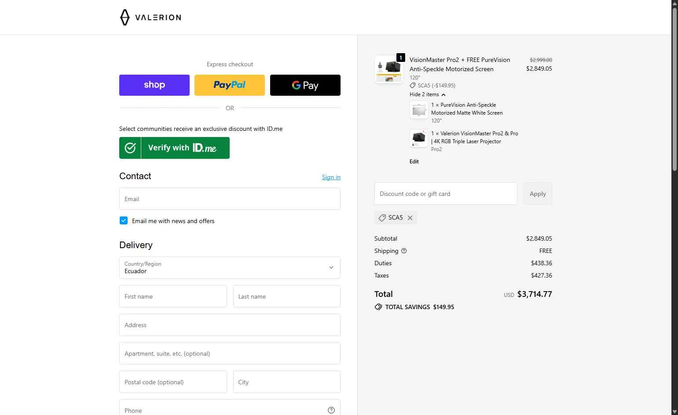678x415 pixels.
Task: Click the Taxes amount $427.36
Action: [542, 275]
